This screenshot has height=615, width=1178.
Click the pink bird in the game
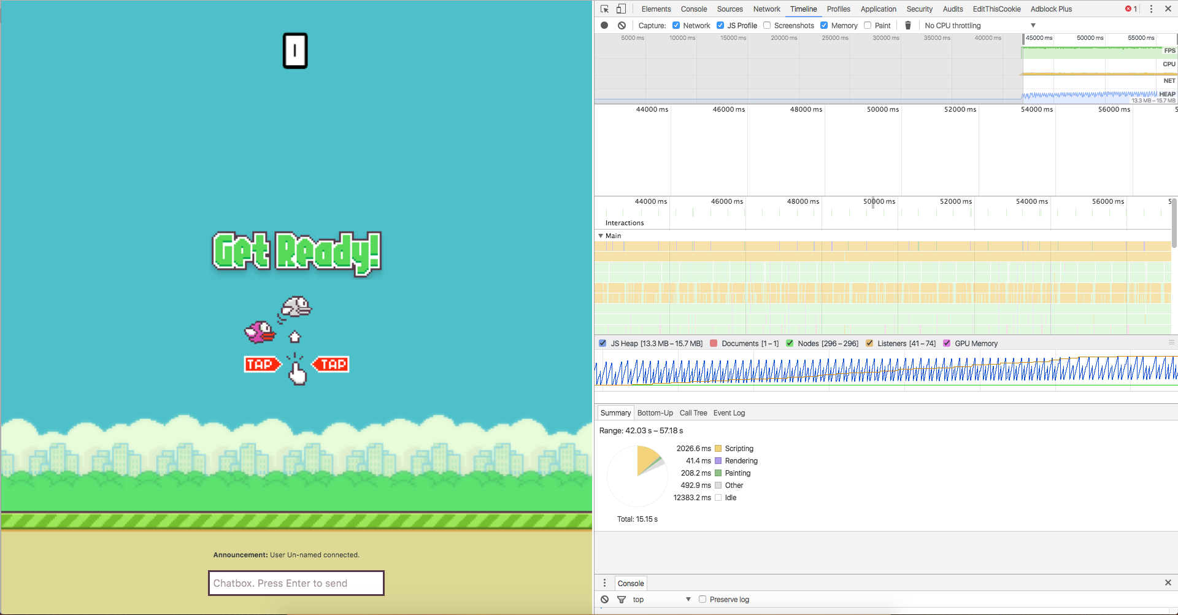pos(260,331)
